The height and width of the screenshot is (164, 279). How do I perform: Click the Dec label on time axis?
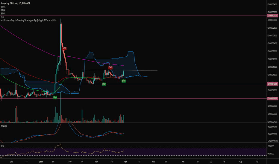[x=12, y=162]
